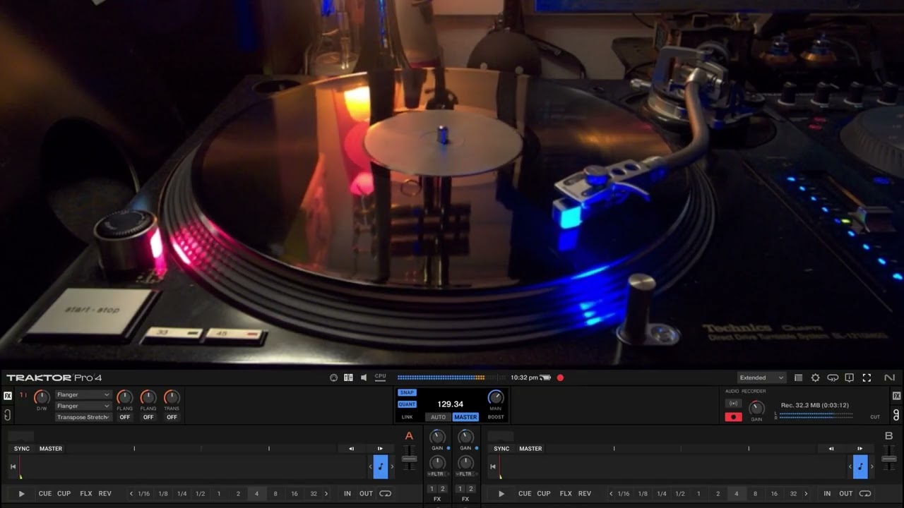Toggle OFF button under TRANS knob
The height and width of the screenshot is (508, 904).
[x=172, y=417]
